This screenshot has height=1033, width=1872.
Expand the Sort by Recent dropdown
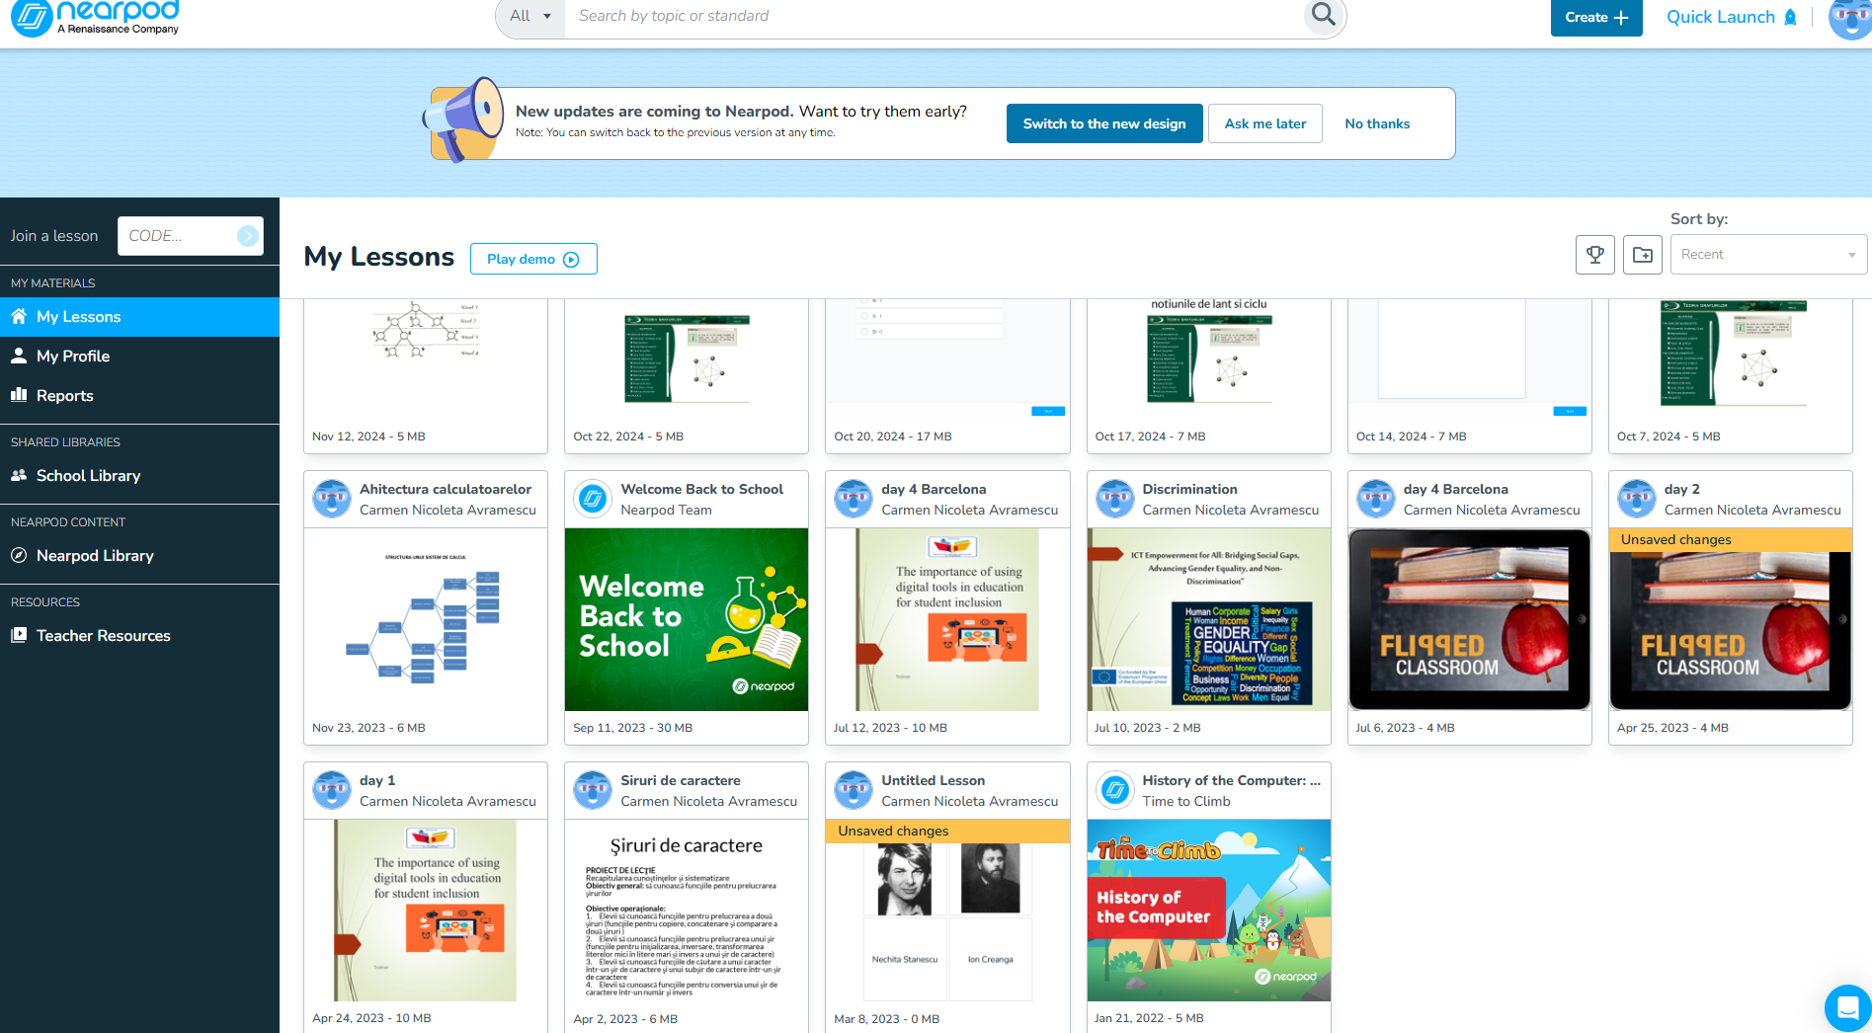[1767, 255]
